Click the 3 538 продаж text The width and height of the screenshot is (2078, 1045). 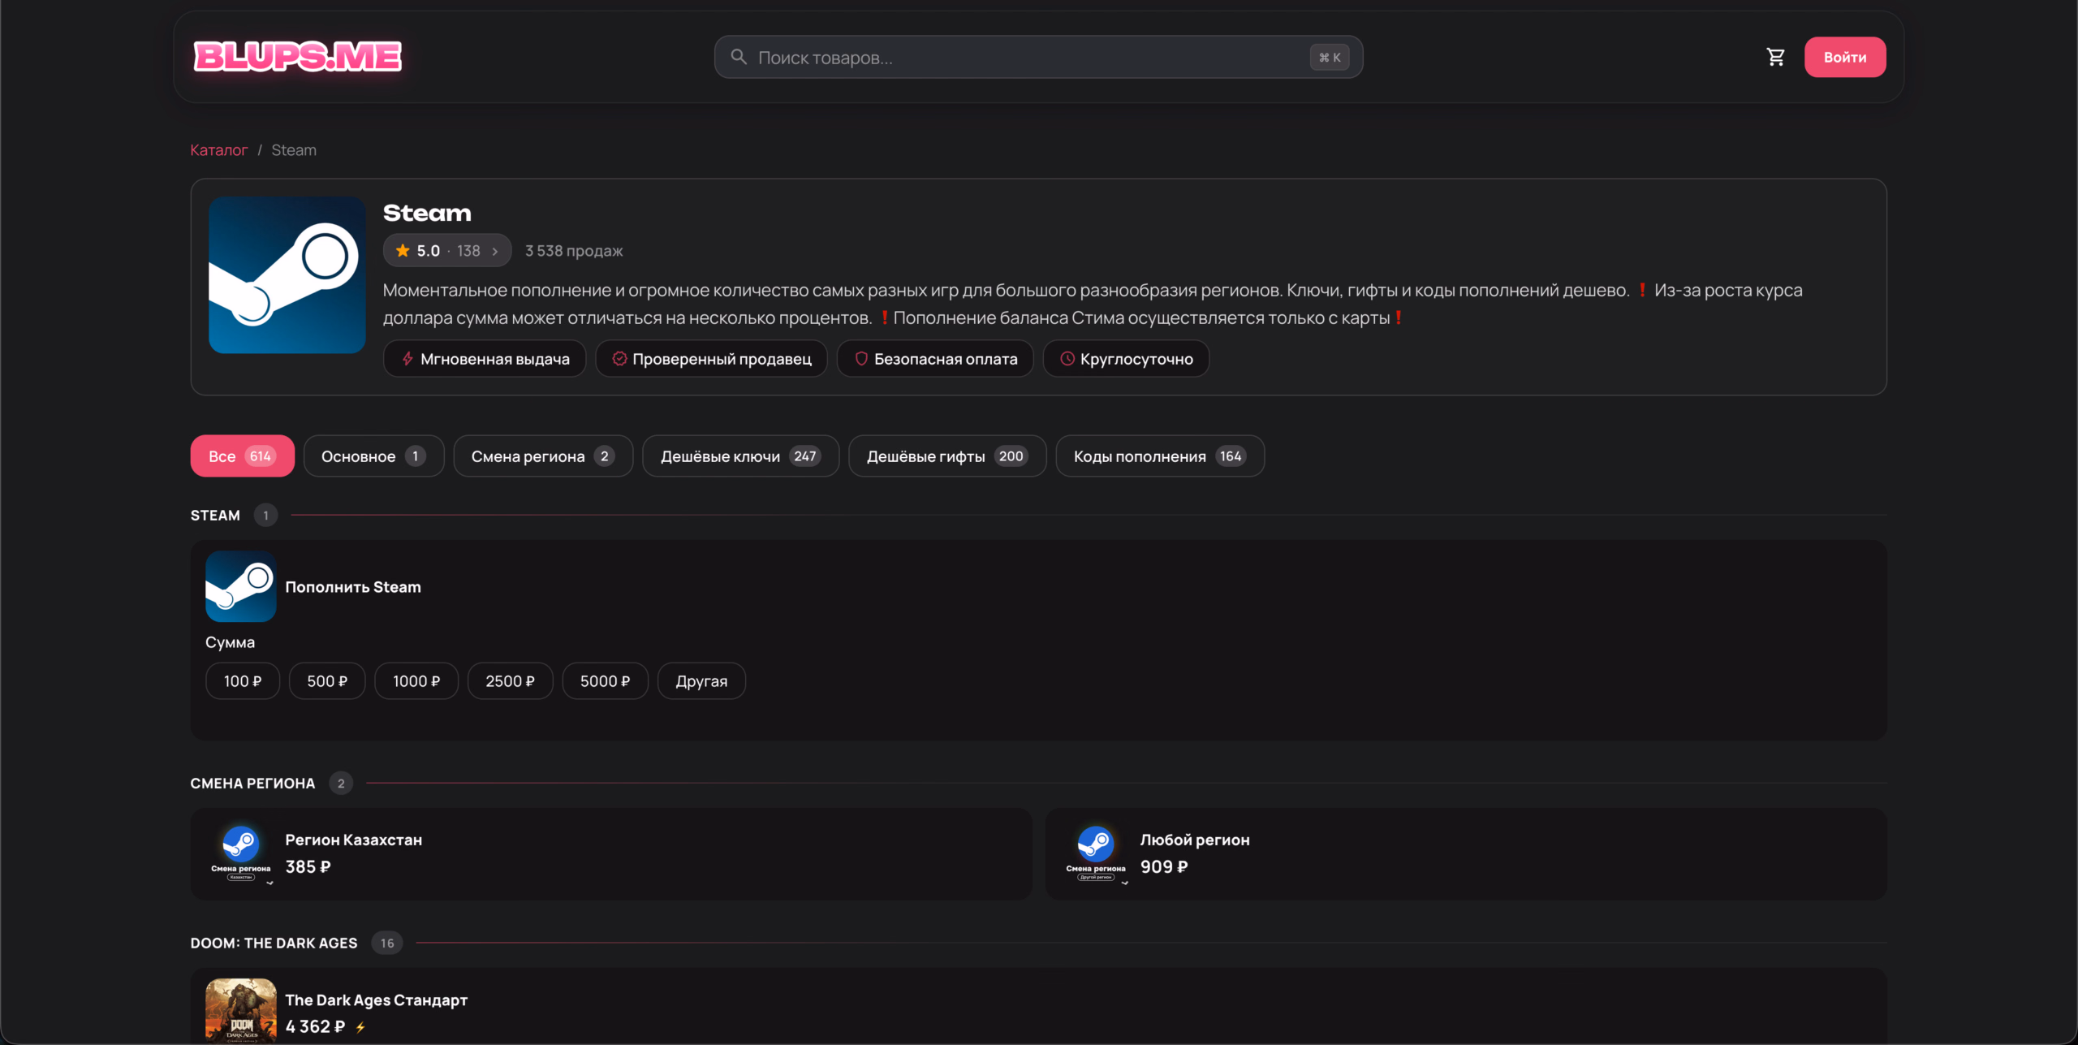click(574, 250)
